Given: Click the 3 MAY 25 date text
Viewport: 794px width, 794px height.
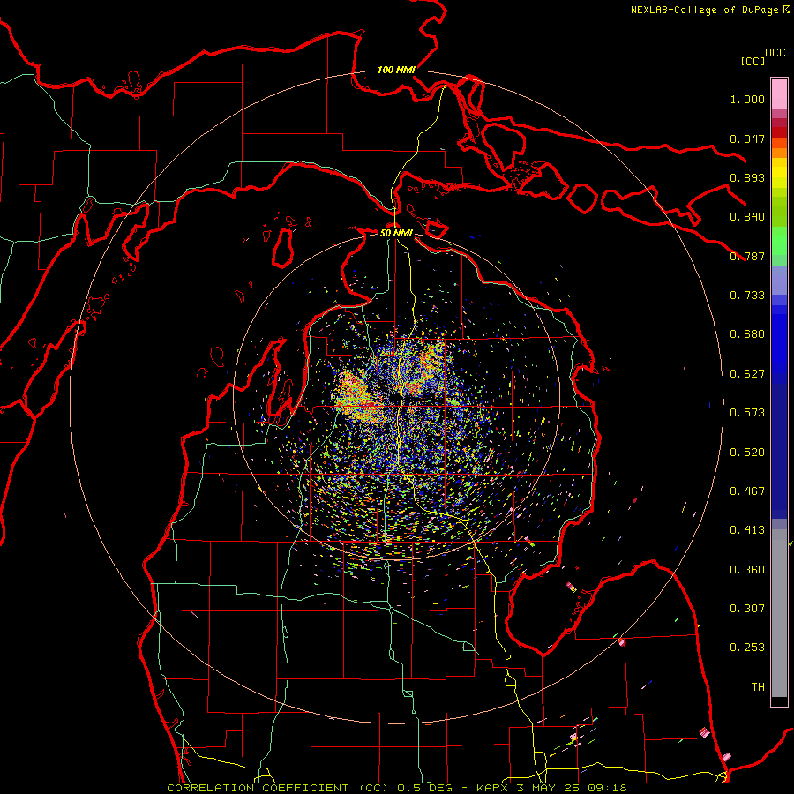Looking at the screenshot, I should 550,788.
